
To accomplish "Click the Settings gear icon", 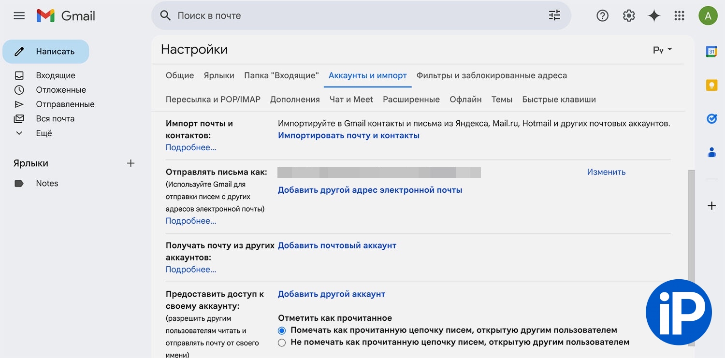I will [x=628, y=16].
